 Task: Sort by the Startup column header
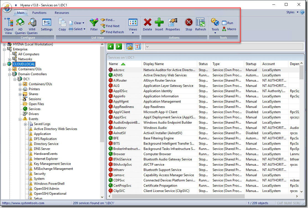point(252,64)
